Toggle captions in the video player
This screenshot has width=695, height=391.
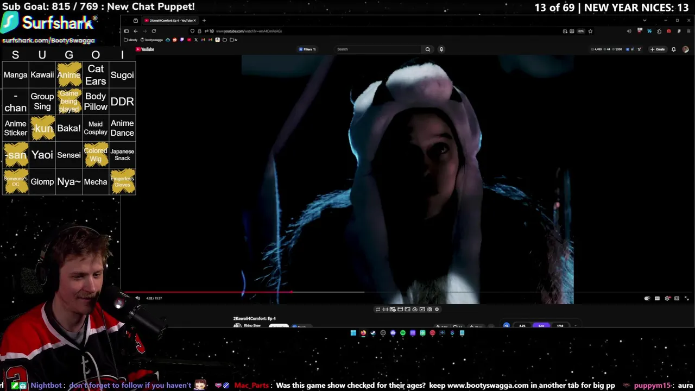[x=657, y=298]
